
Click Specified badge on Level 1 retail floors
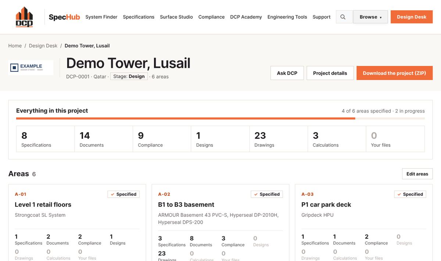pyautogui.click(x=123, y=194)
